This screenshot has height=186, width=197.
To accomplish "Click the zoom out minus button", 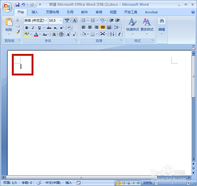I will [x=156, y=183].
